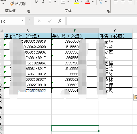Select the phone cell starting with 1386602
The image size is (137, 134).
[x=75, y=85]
